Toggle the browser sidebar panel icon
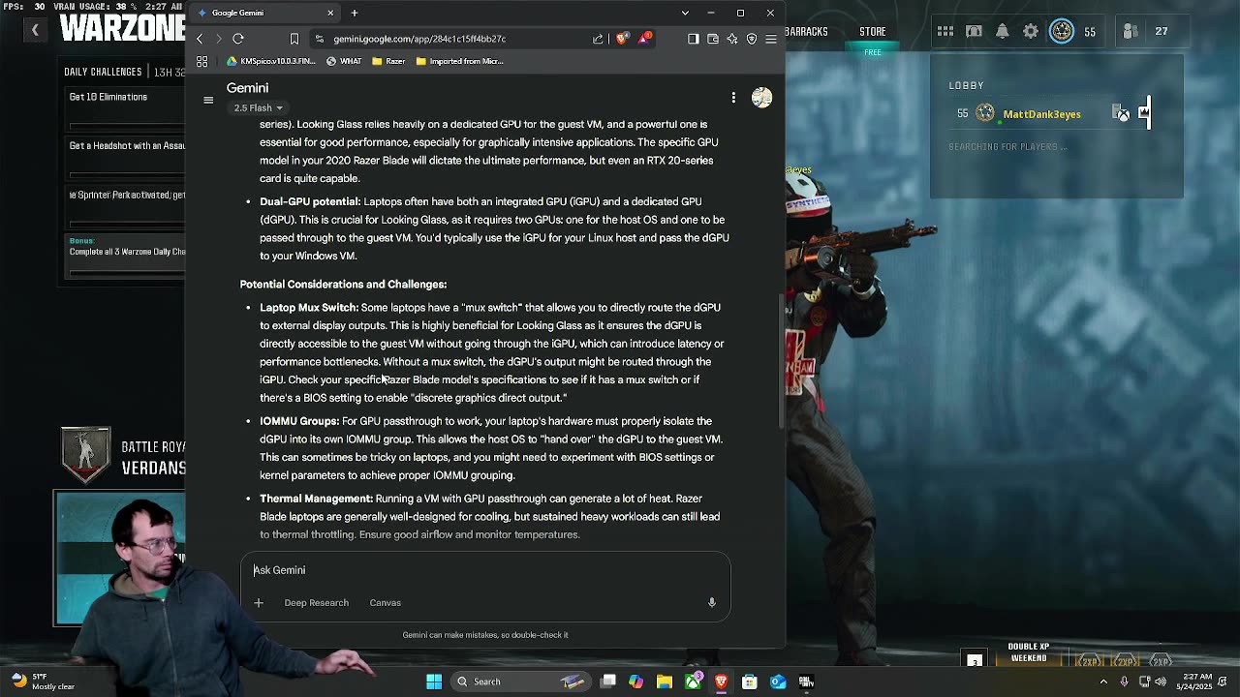The image size is (1240, 697). 693,39
